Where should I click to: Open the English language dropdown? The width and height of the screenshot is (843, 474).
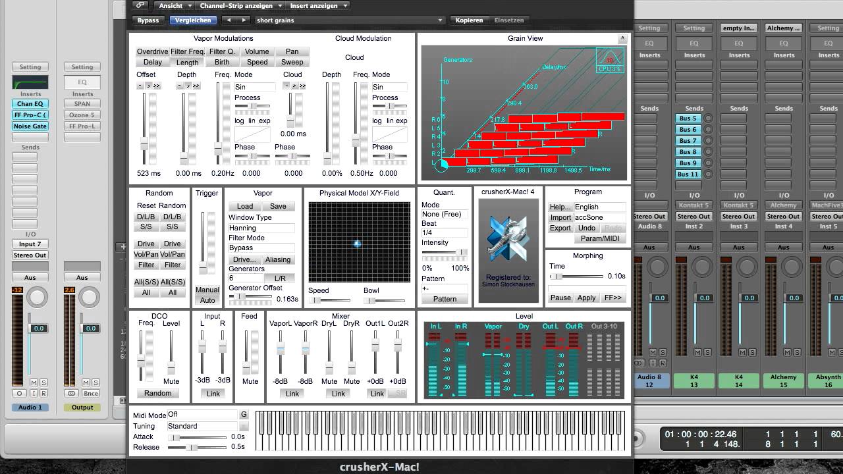pyautogui.click(x=599, y=207)
